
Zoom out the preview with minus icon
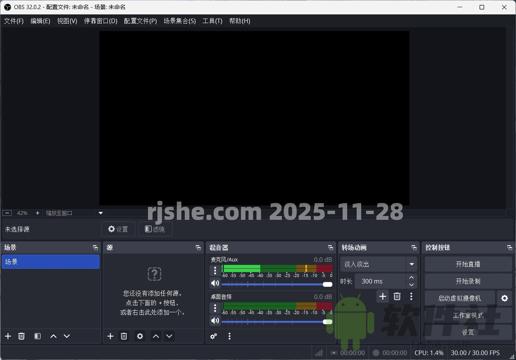pos(6,213)
